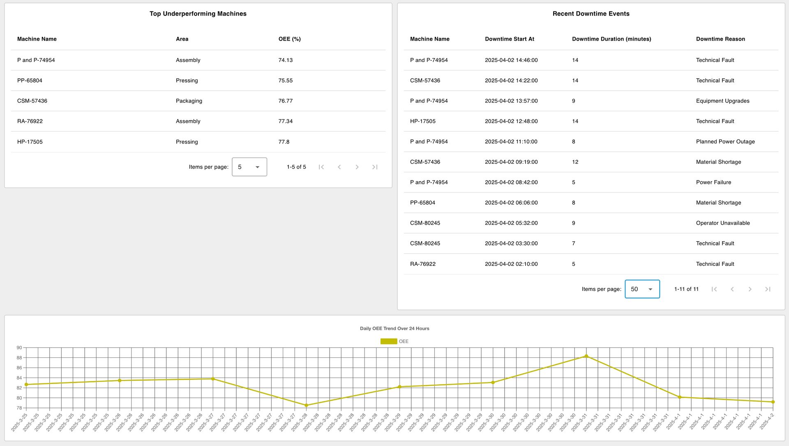The image size is (789, 446).
Task: Click the next page arrow under underperforming machines
Action: coord(357,167)
